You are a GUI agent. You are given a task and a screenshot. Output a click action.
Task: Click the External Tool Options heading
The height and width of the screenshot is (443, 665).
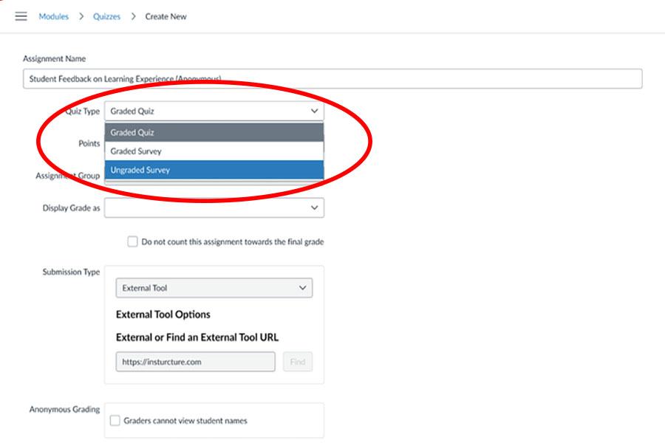pos(163,315)
